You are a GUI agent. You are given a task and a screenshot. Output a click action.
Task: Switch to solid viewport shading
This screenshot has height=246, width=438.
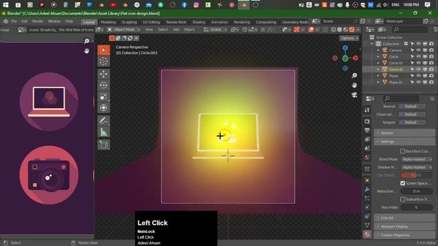tap(339, 29)
